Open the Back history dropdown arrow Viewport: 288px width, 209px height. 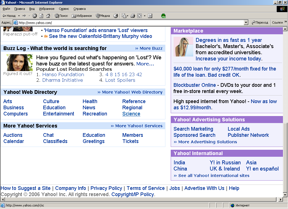[x=19, y=16]
